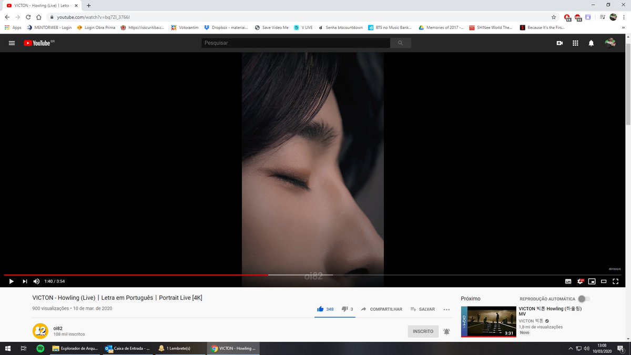Toggle REPRODUÇÃO AUTOMÁTICA autoplay switch

583,299
